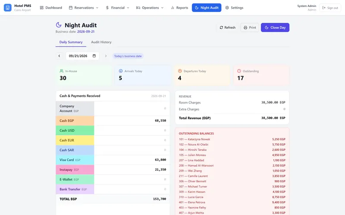The image size is (345, 215).
Task: Click the Cash USD green swatch row
Action: pos(75,130)
